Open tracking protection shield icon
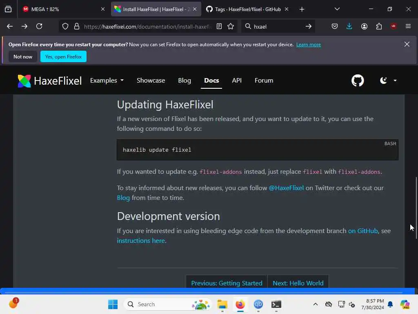Screen dimensions: 418x314 tap(65, 27)
